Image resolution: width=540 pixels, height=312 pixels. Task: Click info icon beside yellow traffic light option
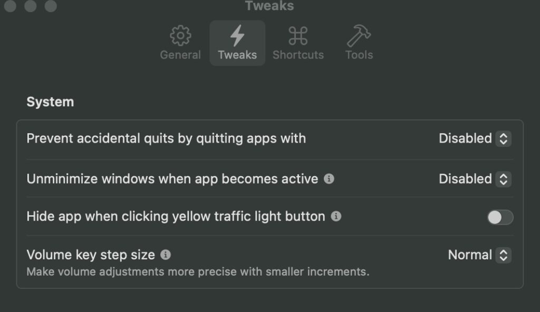(x=336, y=216)
